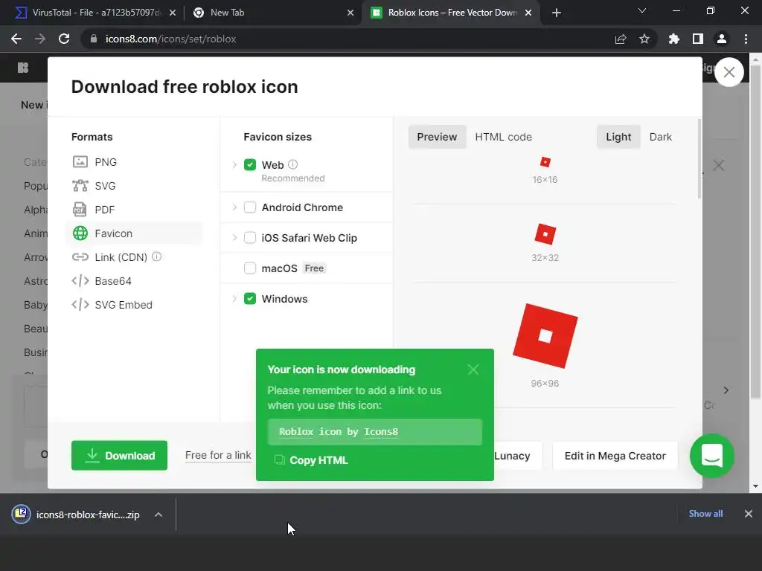The image size is (762, 571).
Task: Close the VirusTotal browser tab
Action: [x=173, y=13]
